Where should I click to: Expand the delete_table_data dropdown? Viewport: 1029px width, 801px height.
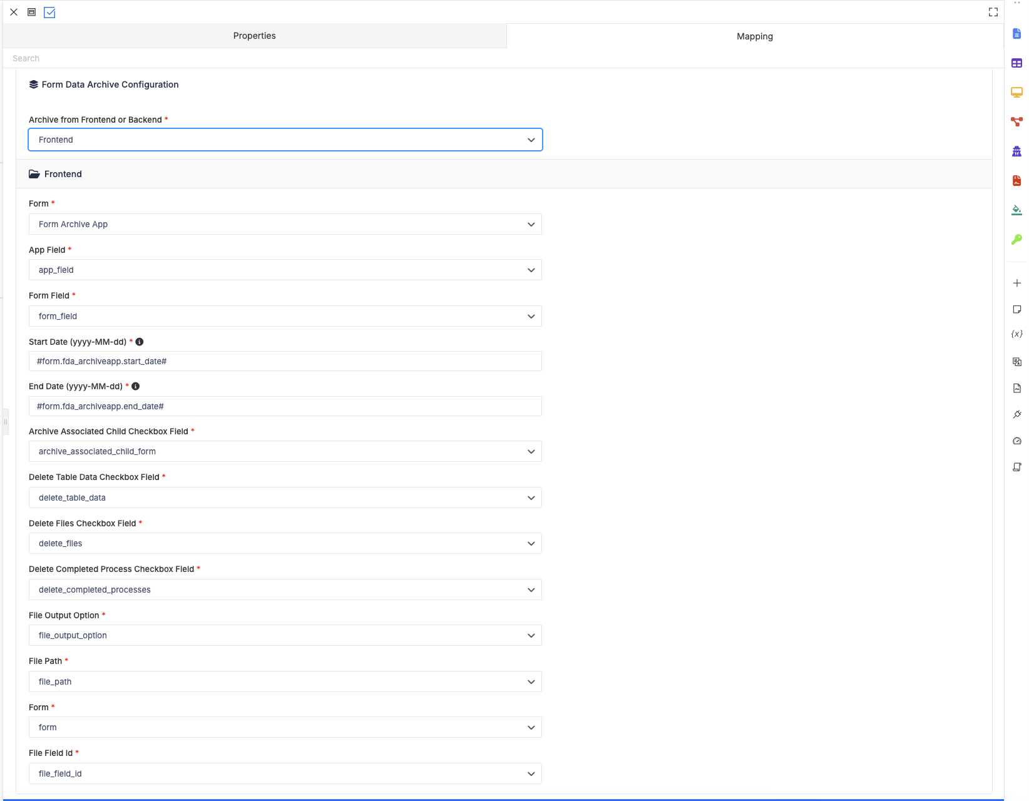[285, 497]
